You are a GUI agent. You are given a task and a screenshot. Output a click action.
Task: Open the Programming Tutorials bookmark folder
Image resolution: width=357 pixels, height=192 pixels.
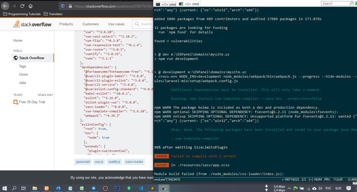click(22, 14)
